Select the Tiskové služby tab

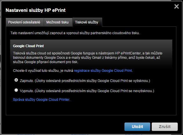click(87, 22)
